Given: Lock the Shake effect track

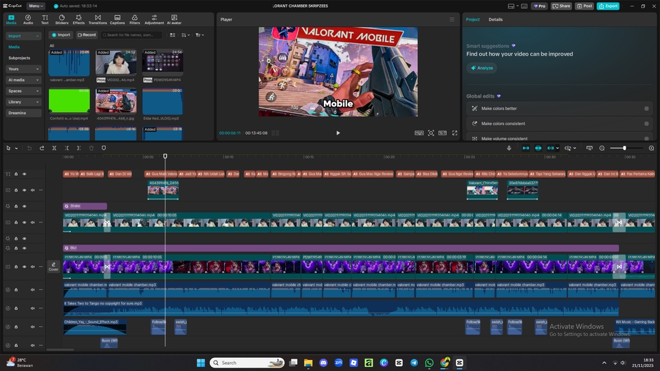Looking at the screenshot, I should pos(16,206).
